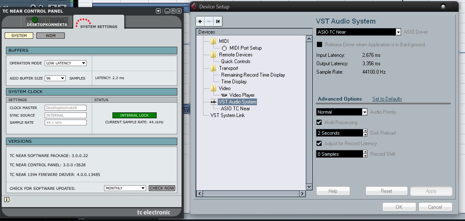Toggle Release Driver in Background checkbox

coord(319,45)
